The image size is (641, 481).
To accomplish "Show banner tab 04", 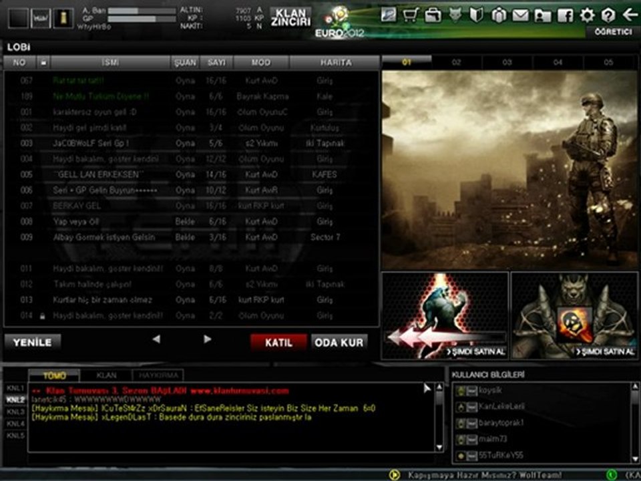I will tap(558, 62).
